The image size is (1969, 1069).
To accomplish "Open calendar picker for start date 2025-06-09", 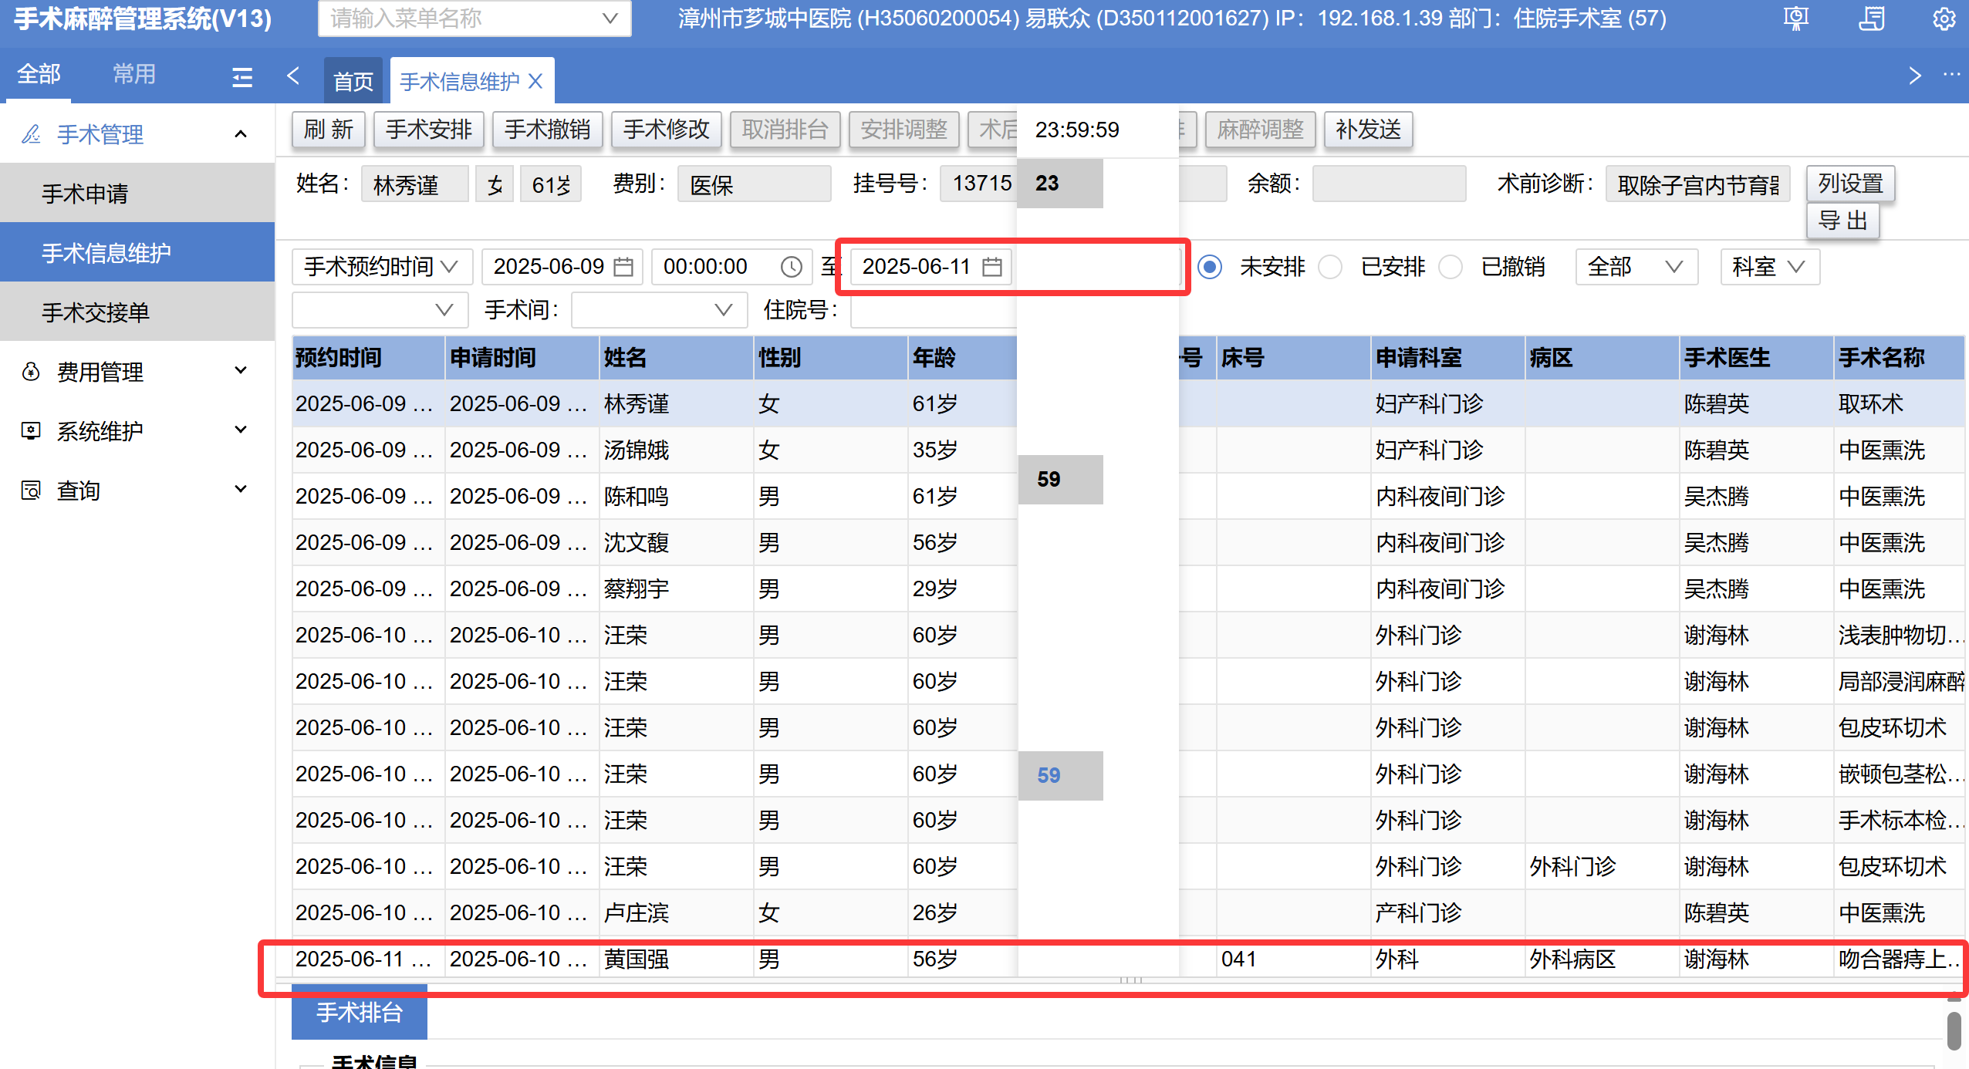I will 623,267.
